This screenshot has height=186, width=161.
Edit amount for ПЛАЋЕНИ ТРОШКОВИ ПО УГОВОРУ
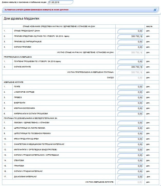(130, 61)
